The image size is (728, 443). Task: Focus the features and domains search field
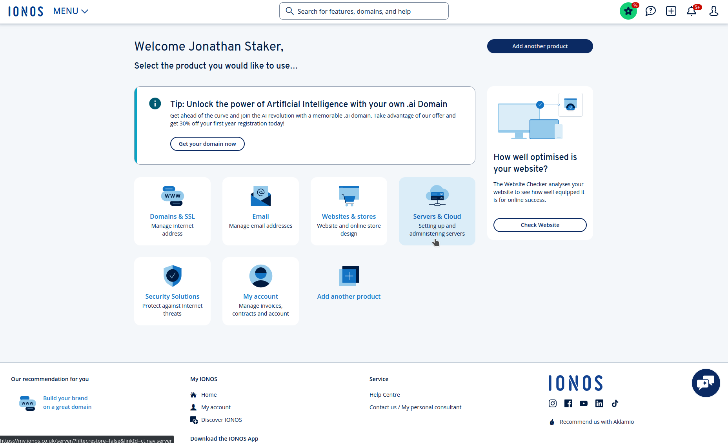(x=364, y=11)
